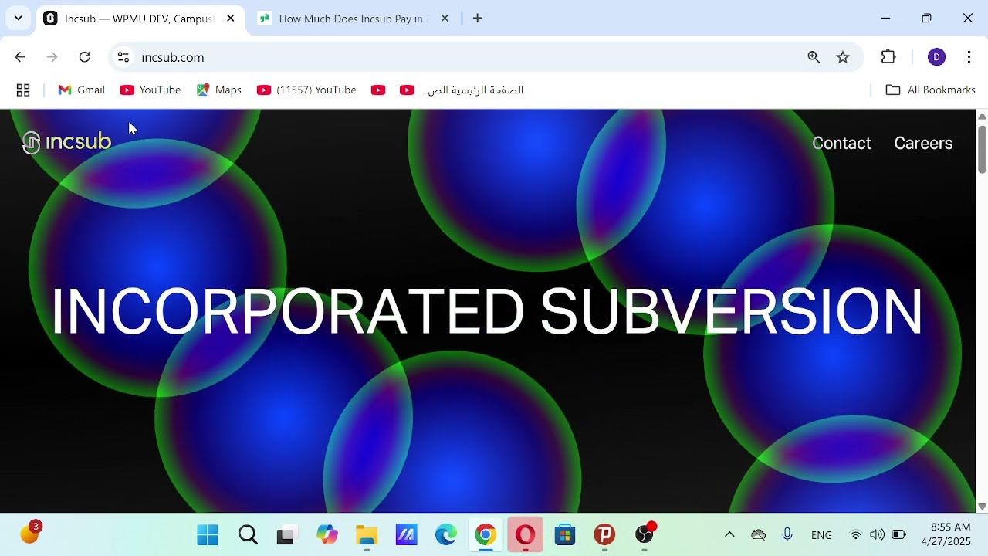Open File Explorer from the taskbar
This screenshot has width=988, height=556.
click(367, 534)
